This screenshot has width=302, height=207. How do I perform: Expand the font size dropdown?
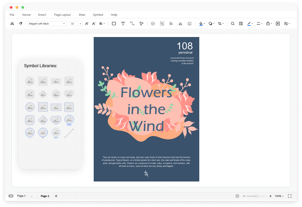coord(76,24)
